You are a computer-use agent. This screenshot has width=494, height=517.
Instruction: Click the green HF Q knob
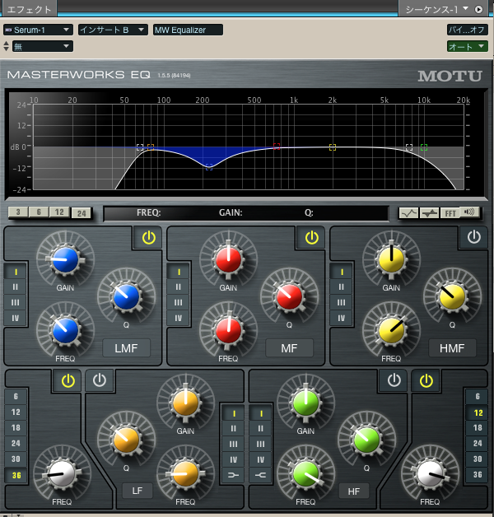366,440
